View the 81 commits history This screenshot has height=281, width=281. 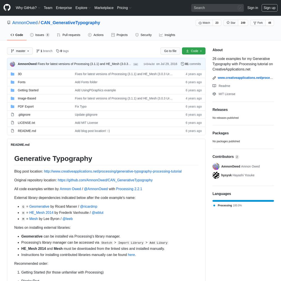point(191,64)
